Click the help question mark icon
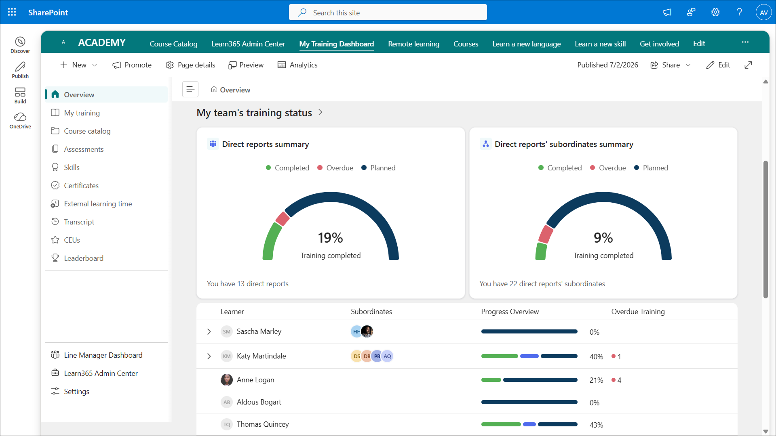The height and width of the screenshot is (436, 776). pyautogui.click(x=739, y=12)
